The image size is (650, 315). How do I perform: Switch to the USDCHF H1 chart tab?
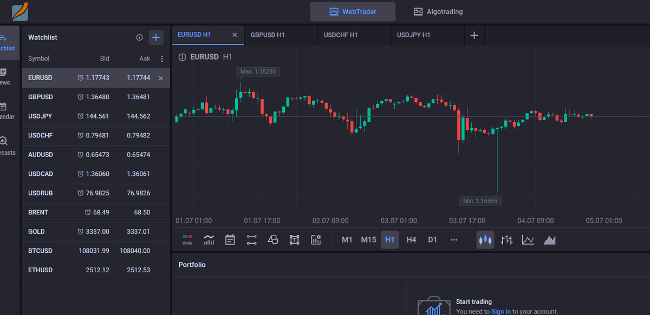pyautogui.click(x=354, y=35)
